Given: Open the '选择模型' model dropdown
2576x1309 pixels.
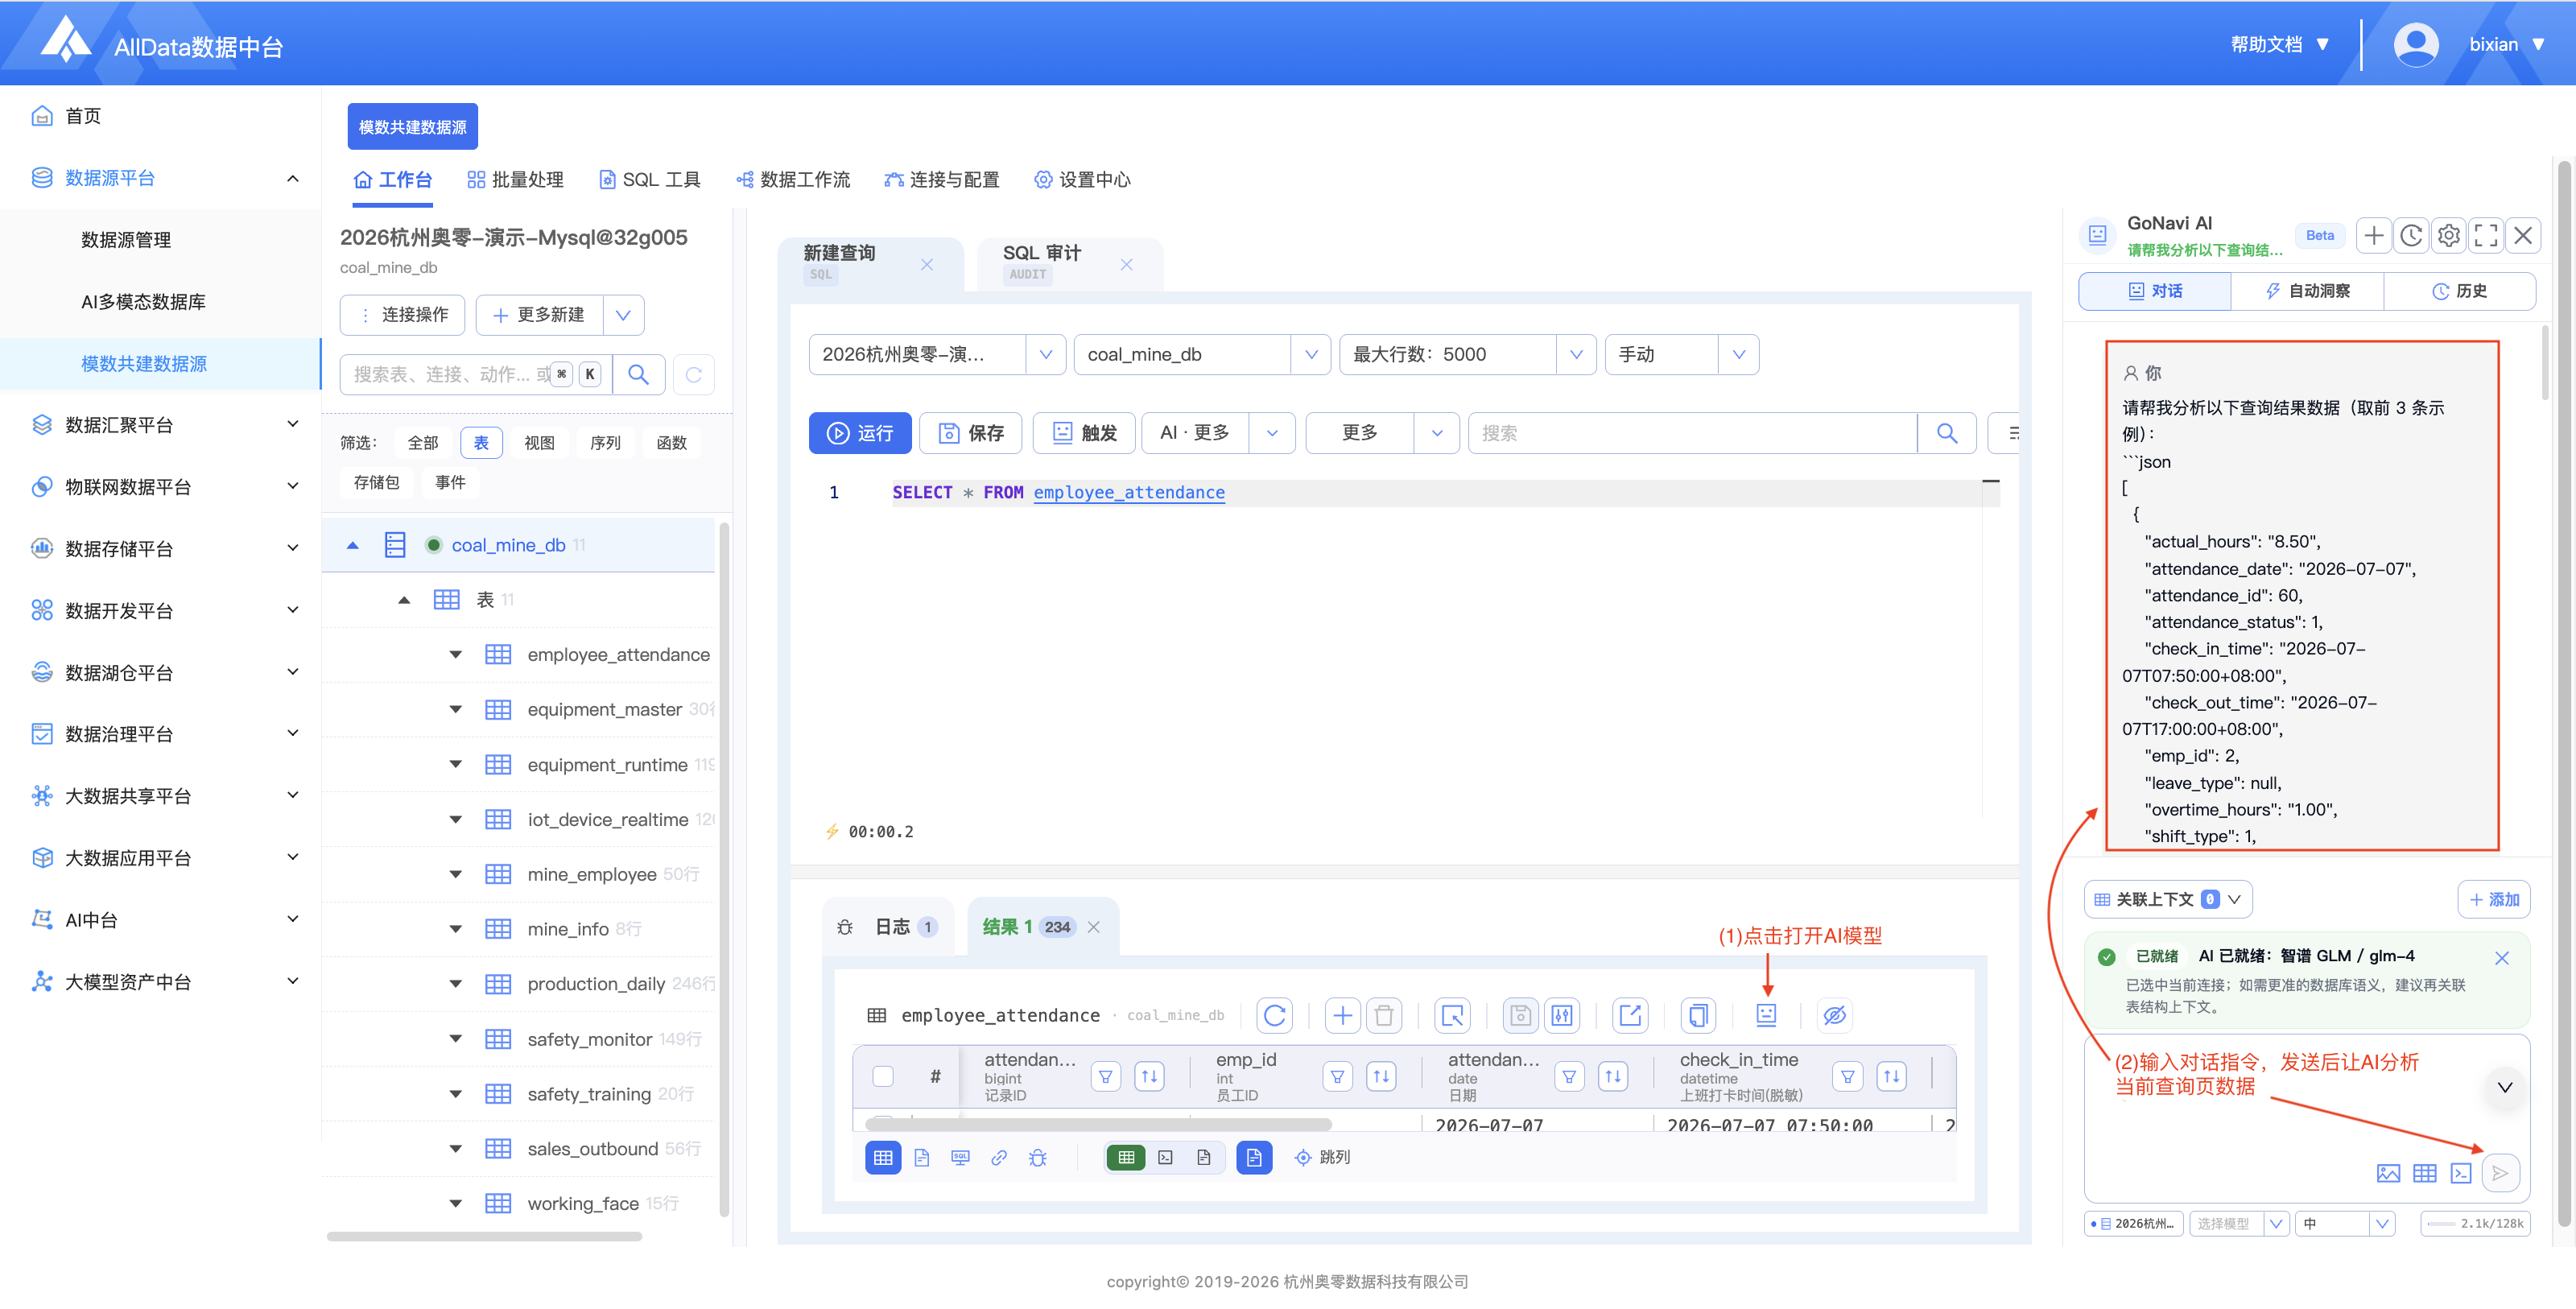Looking at the screenshot, I should pos(2239,1223).
